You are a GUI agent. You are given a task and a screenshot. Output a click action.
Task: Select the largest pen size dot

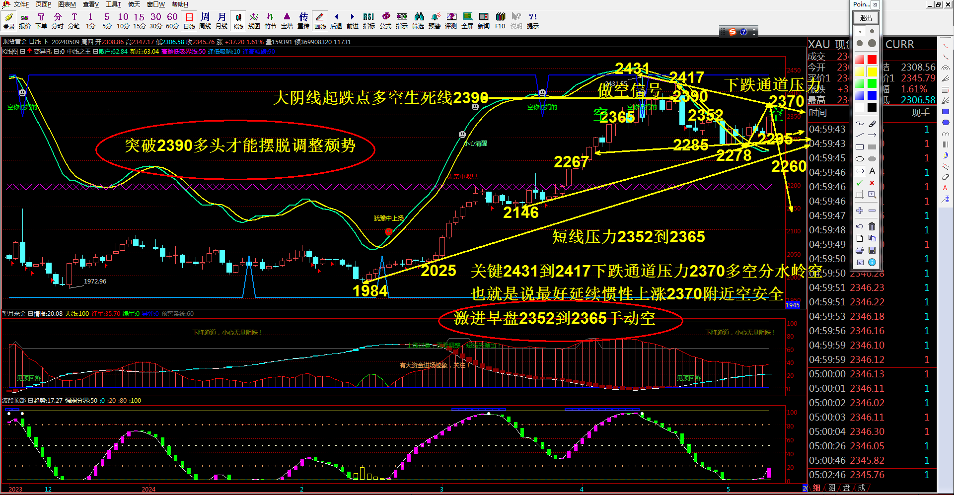click(x=872, y=43)
